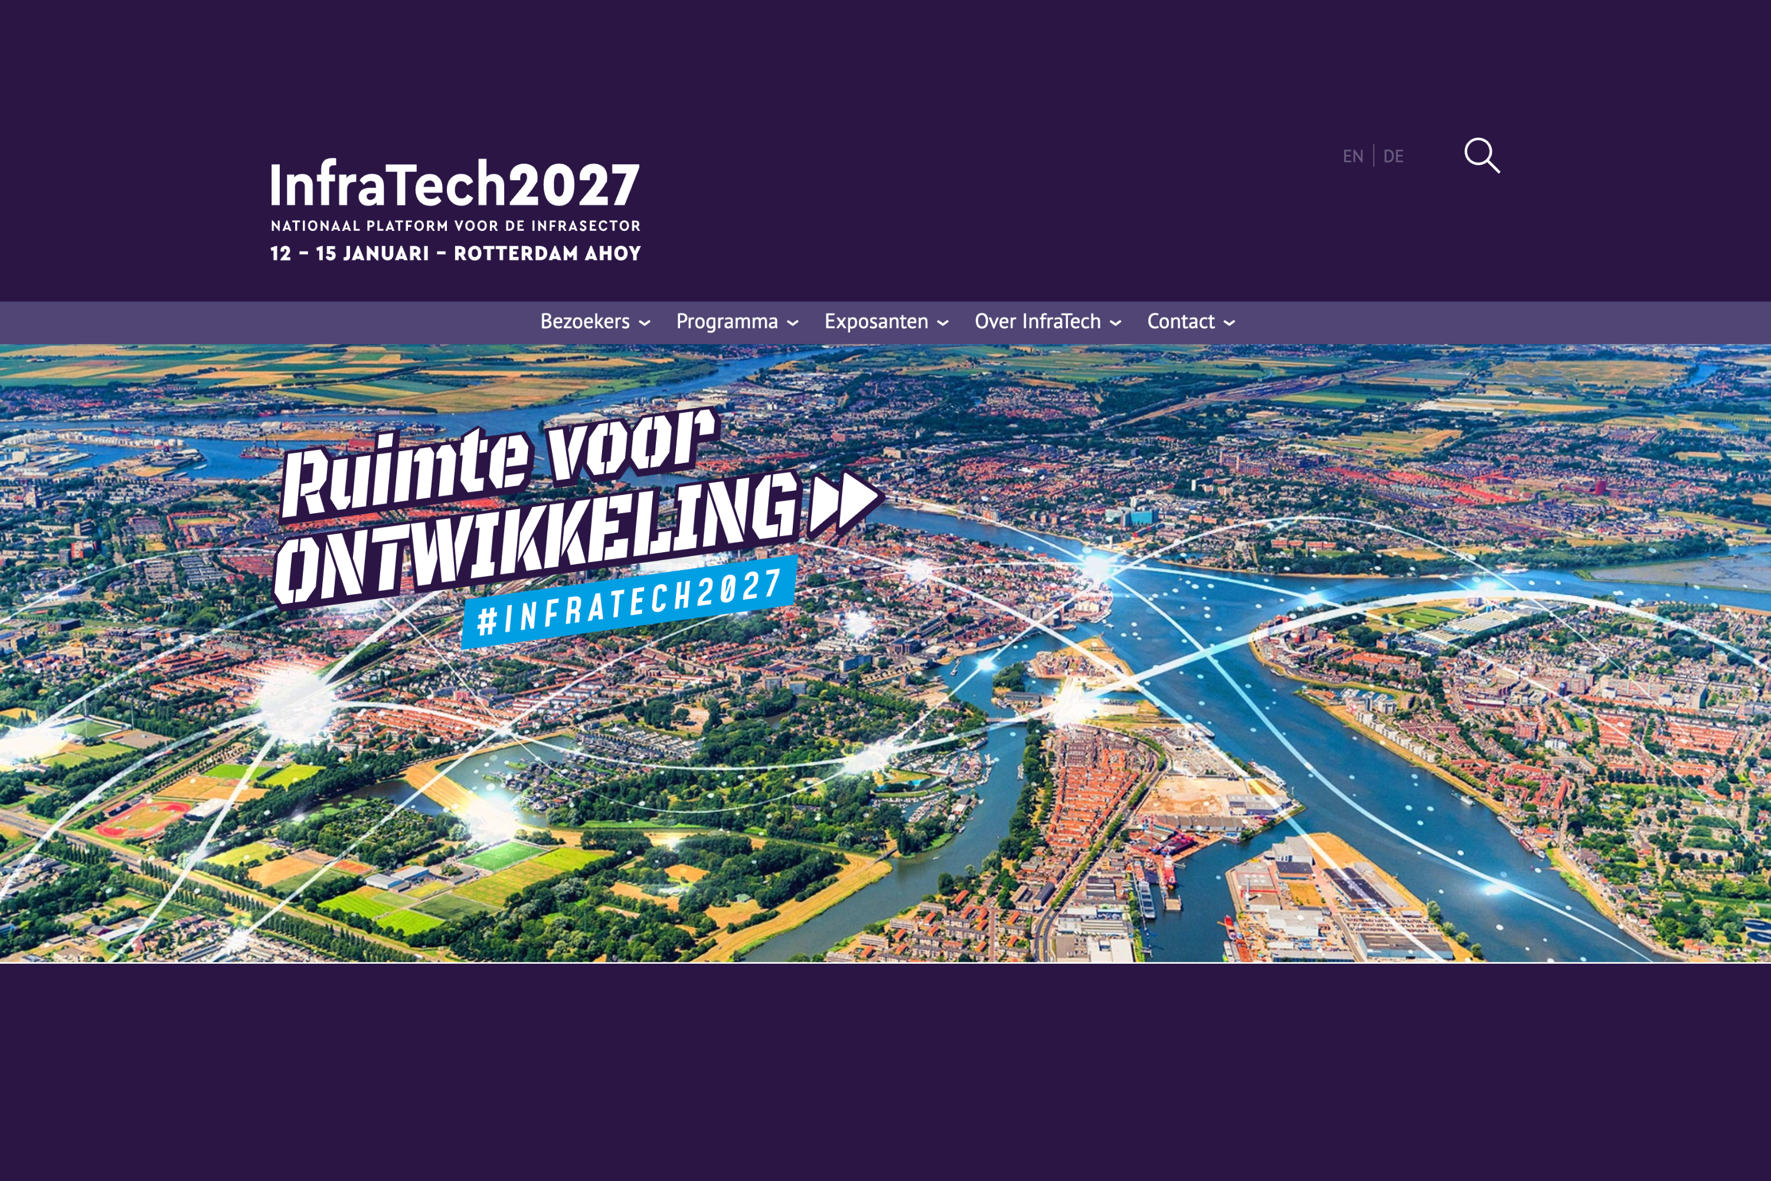Expand the Contact dropdown chevron

click(x=1230, y=322)
